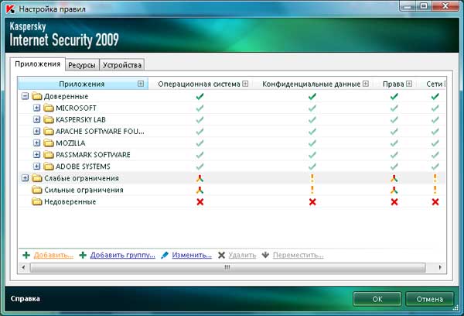
Task: Click checkmark for PASSMARK SOFTWARE under Права
Action: (x=394, y=155)
